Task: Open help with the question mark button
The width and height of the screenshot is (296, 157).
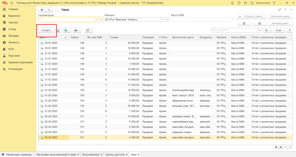Action: (289, 30)
